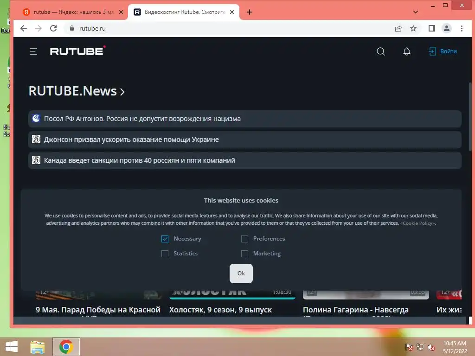Bookmark this page with star icon
This screenshot has width=475, height=356.
tap(413, 28)
